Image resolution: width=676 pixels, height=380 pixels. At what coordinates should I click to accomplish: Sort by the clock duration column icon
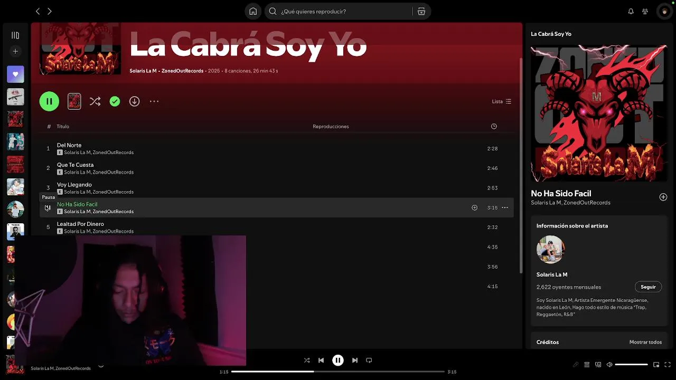(494, 127)
